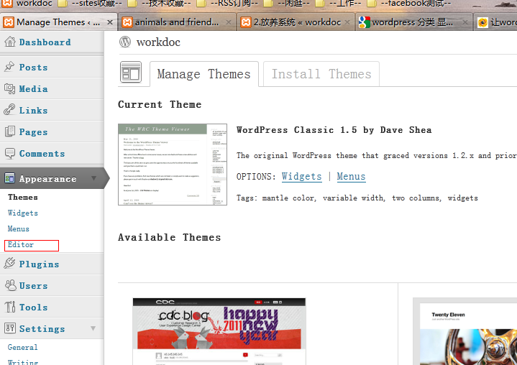The height and width of the screenshot is (365, 517).
Task: Click the Dashboard house icon
Action: (10, 42)
